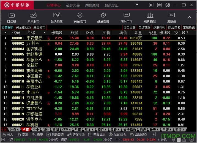This screenshot has height=143, width=197.
Task: Switch to 资讯总汇 top menu
Action: coord(111,5)
